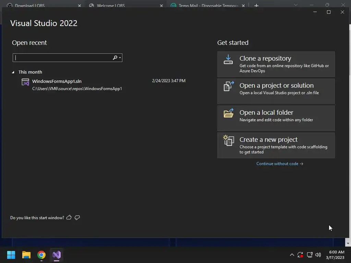Follow the Continue without code link

280,164
